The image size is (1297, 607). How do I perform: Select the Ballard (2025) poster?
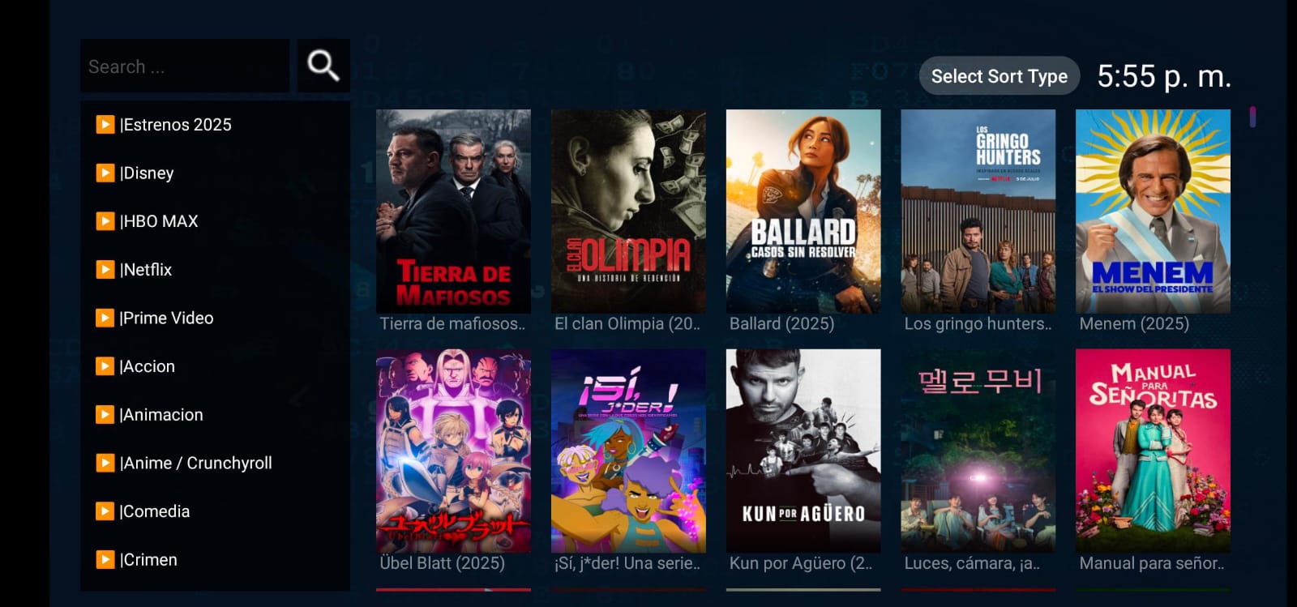803,211
